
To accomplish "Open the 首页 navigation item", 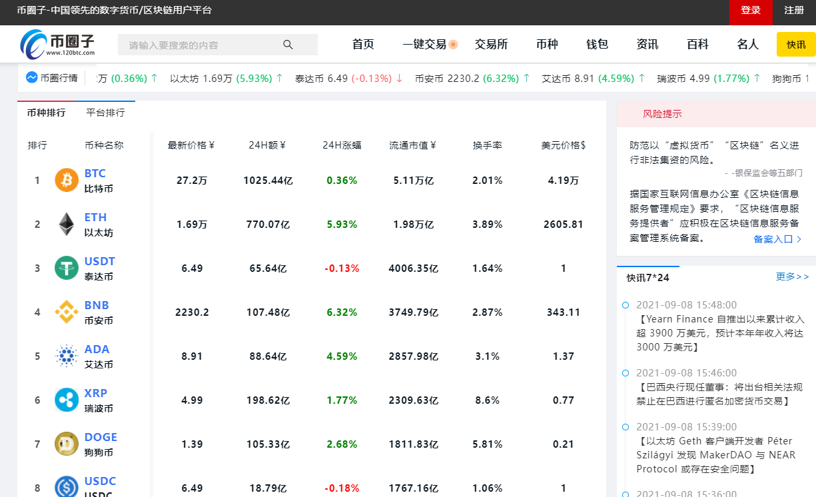I will pyautogui.click(x=363, y=45).
